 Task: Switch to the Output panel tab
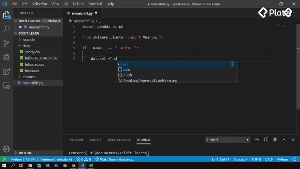click(95, 140)
